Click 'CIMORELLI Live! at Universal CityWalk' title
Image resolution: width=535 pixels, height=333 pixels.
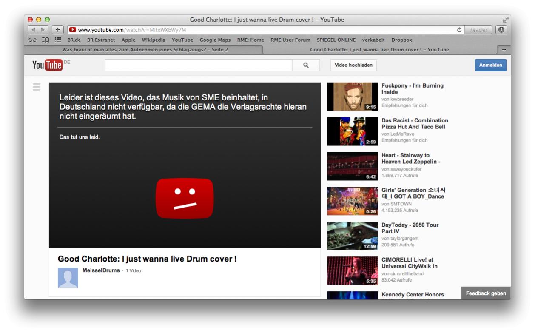pos(410,263)
